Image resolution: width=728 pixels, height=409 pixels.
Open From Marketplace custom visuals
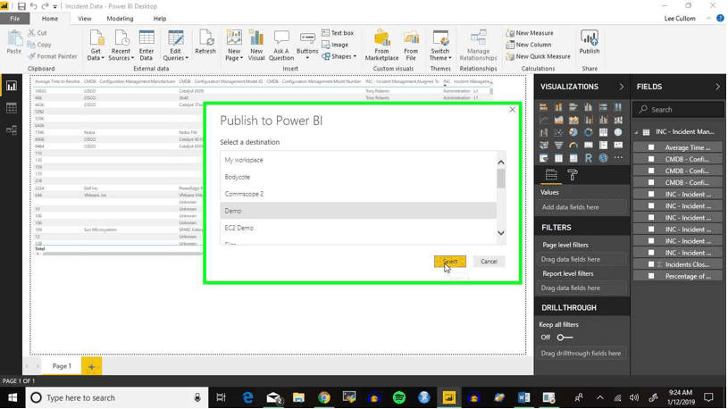tap(381, 45)
